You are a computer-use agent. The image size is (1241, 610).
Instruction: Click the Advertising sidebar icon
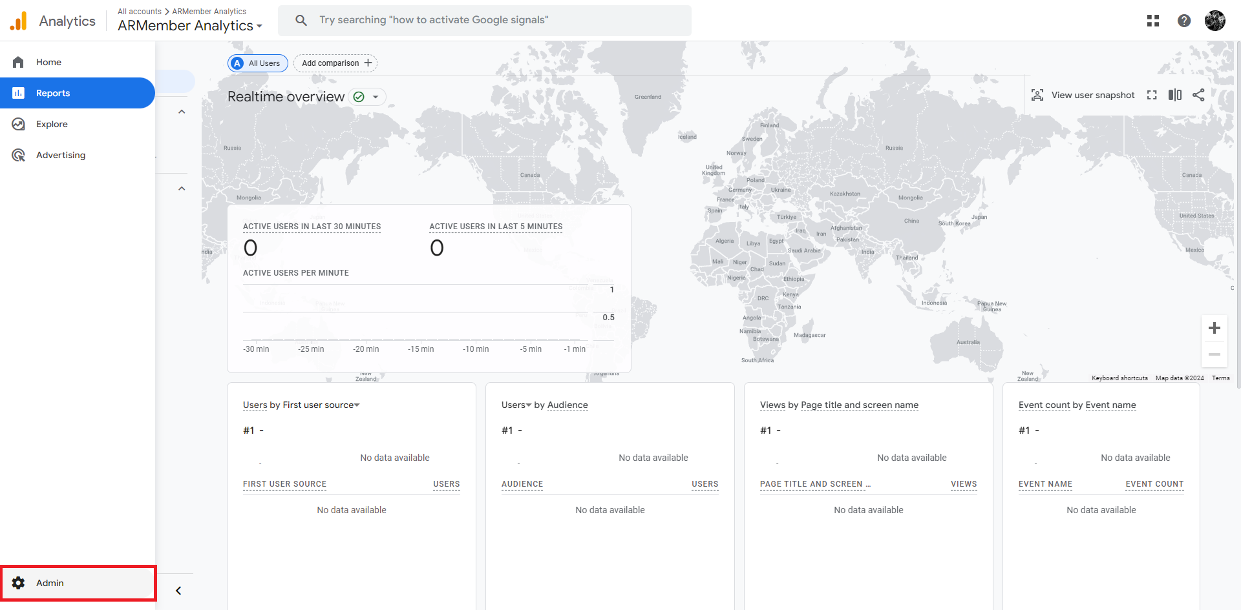pos(18,155)
